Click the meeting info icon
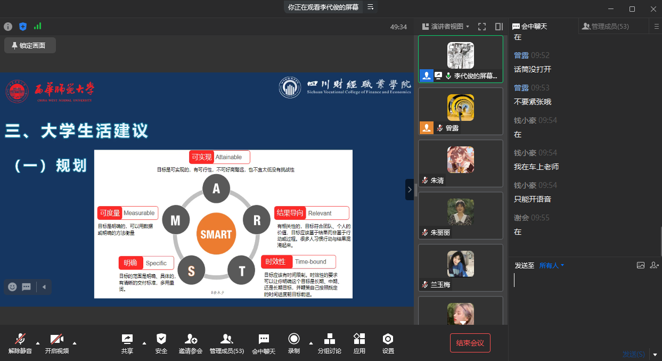The width and height of the screenshot is (662, 361). (x=8, y=26)
